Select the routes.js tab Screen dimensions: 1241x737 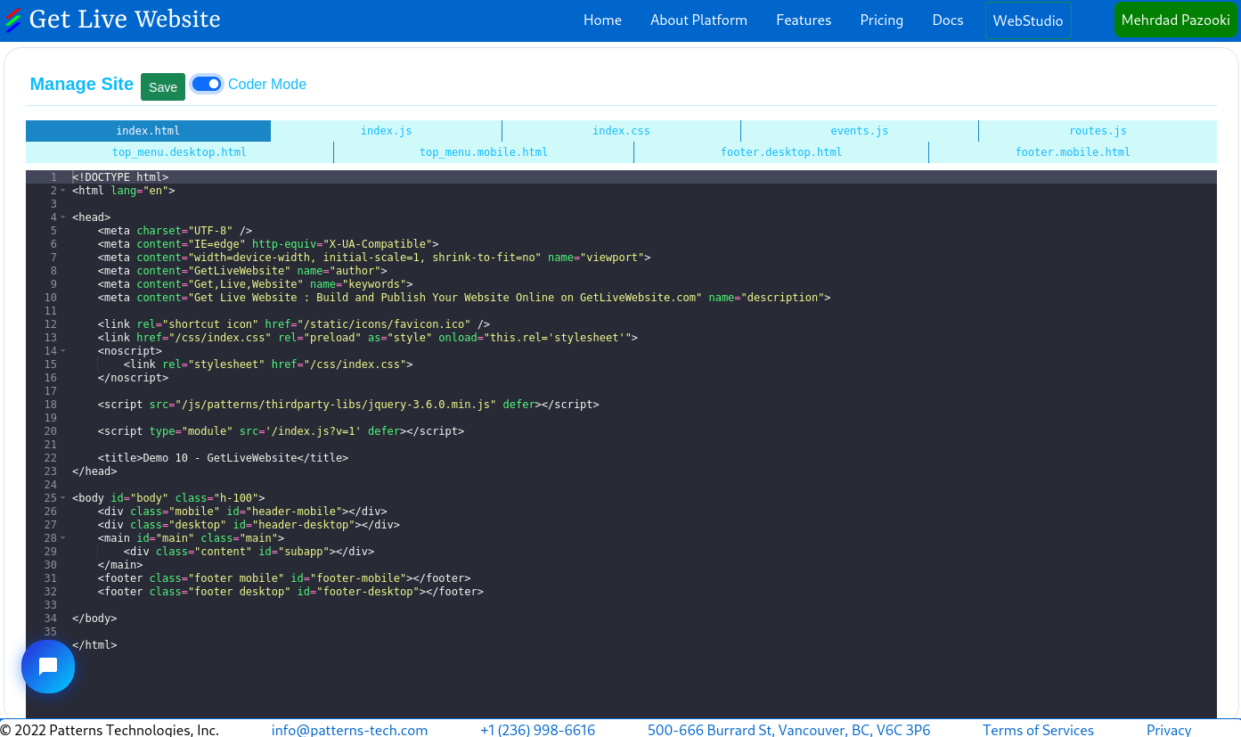coord(1098,131)
